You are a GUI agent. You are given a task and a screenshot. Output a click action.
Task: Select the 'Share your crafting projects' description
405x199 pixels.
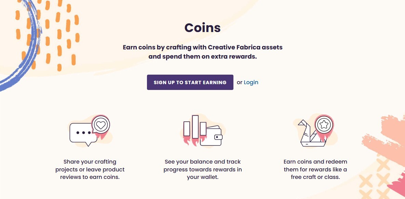tap(90, 169)
